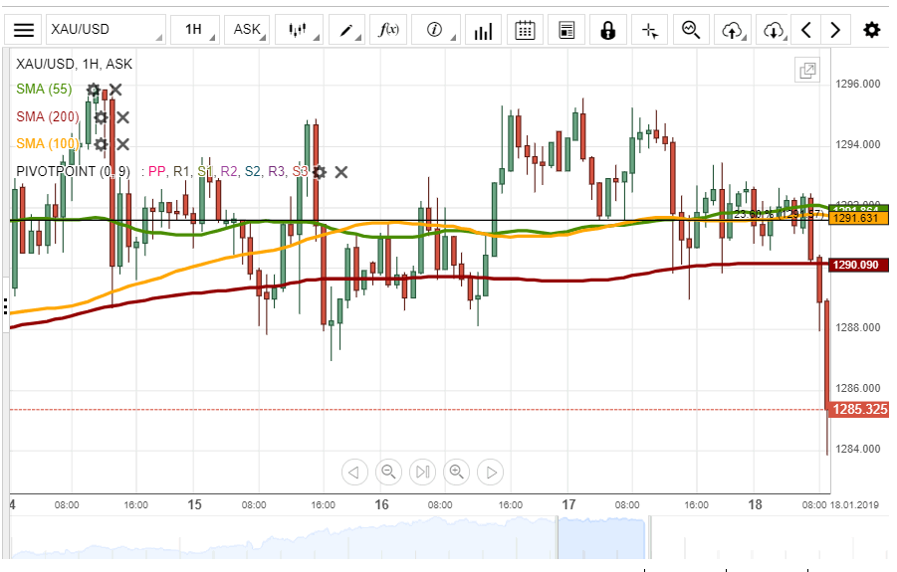The height and width of the screenshot is (572, 897).
Task: Remove the SMA (55) indicator
Action: point(115,90)
